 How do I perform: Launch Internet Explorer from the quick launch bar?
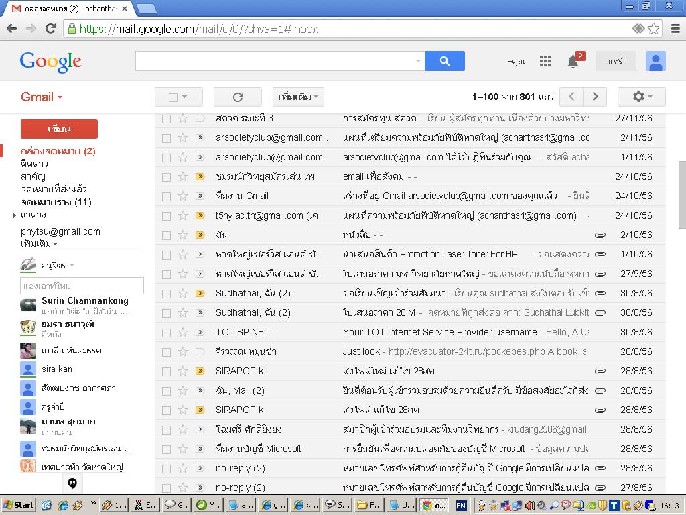[x=62, y=505]
